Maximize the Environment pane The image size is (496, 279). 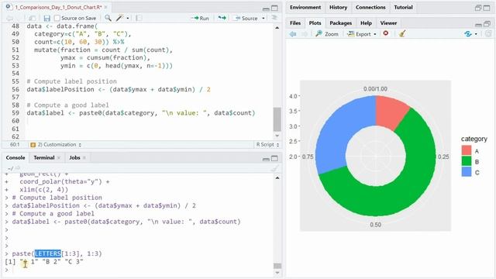tap(487, 8)
